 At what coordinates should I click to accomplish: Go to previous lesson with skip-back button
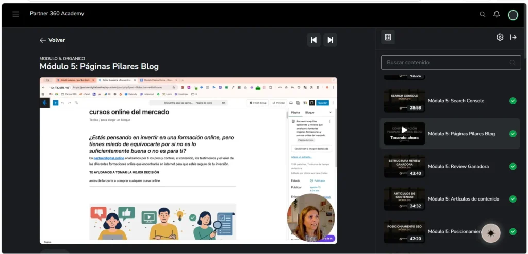(x=314, y=40)
